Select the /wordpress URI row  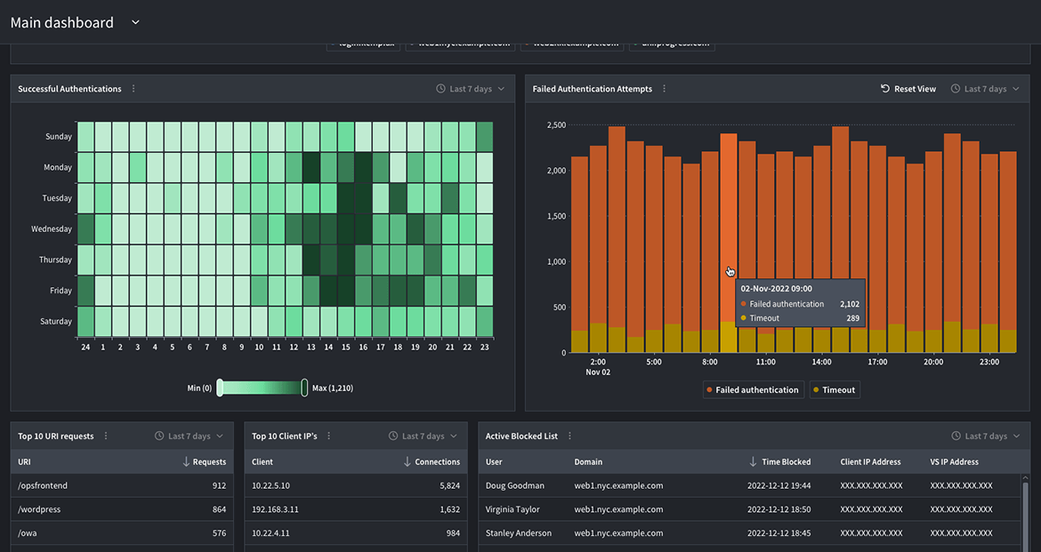coord(121,509)
